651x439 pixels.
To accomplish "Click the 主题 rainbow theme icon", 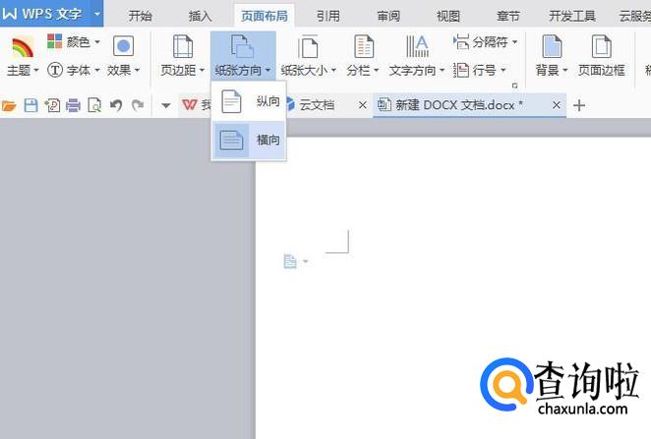I will coord(23,48).
